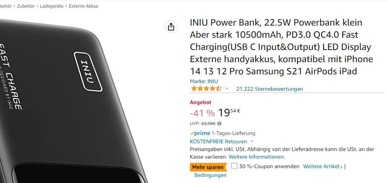The image size is (387, 183).
Task: Click the KOSTENFREIE Retouren link text
Action: (219, 141)
